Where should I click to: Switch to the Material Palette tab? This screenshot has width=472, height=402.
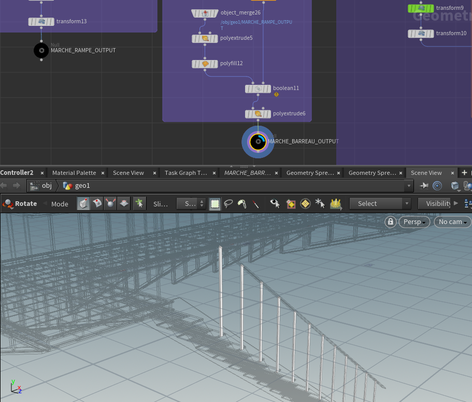tap(74, 173)
